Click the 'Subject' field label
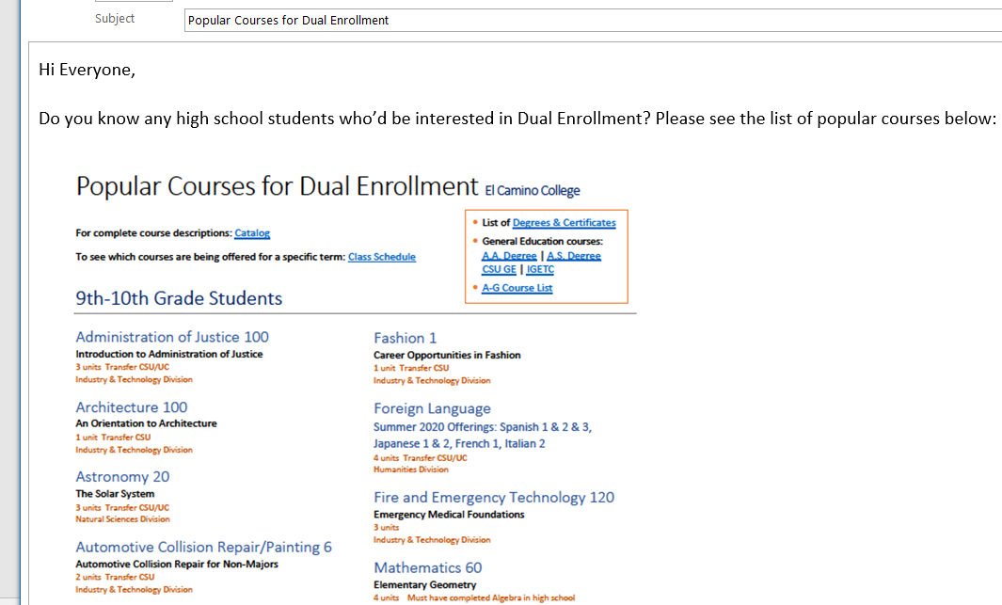This screenshot has width=1002, height=605. (115, 19)
